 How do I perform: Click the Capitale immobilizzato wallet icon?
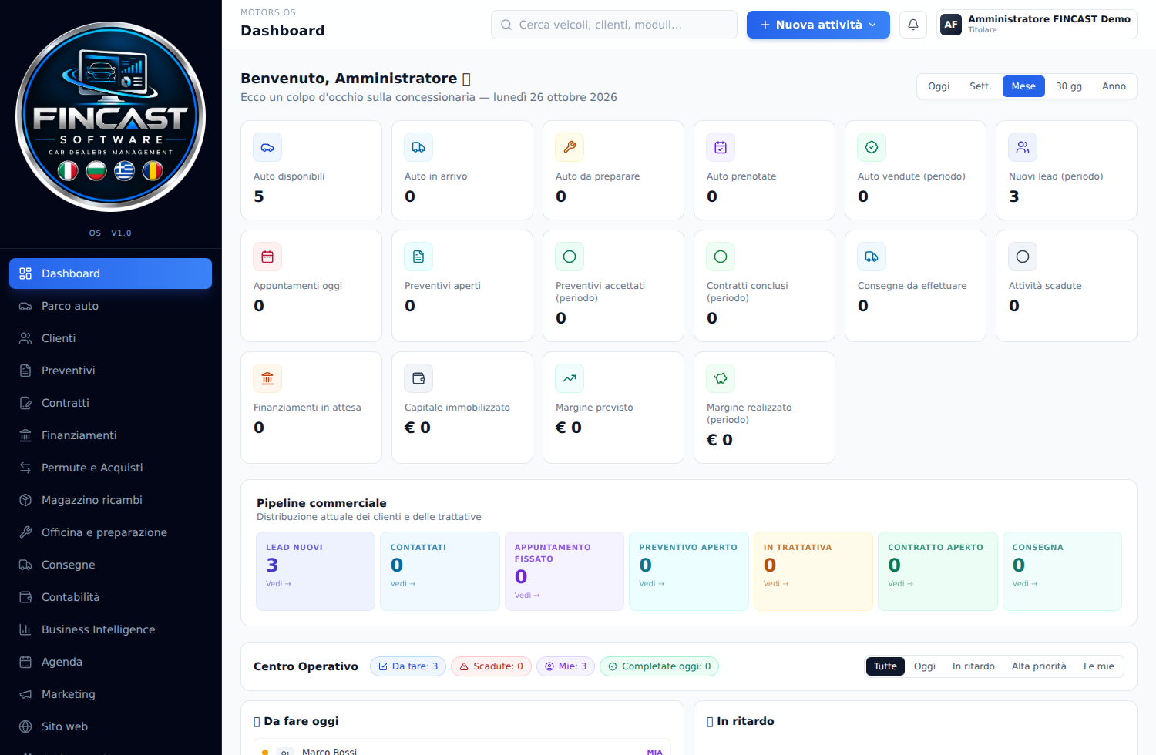pos(418,378)
